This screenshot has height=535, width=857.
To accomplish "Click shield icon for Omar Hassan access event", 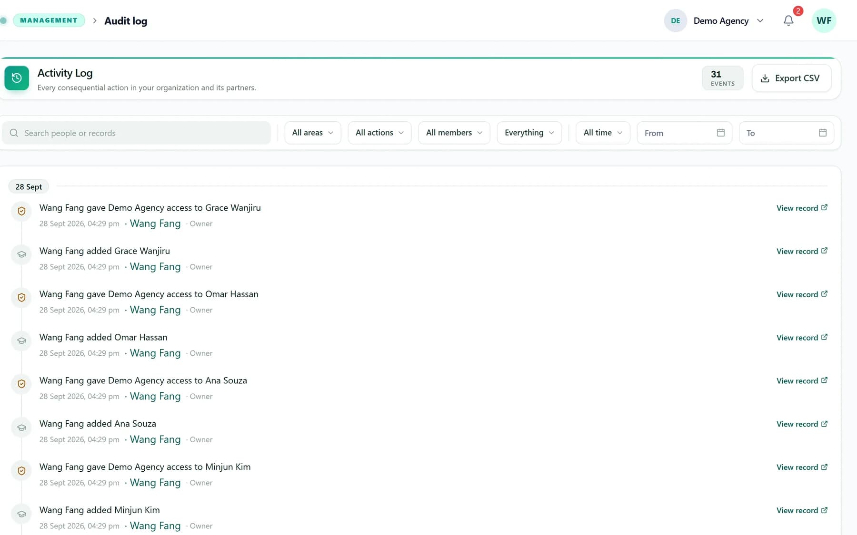I will 21,298.
